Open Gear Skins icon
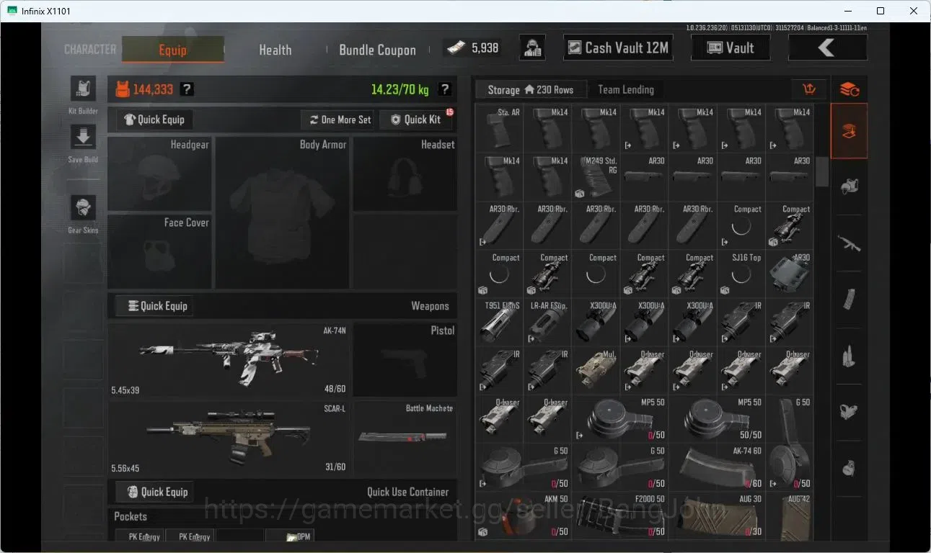This screenshot has width=931, height=553. (x=83, y=208)
